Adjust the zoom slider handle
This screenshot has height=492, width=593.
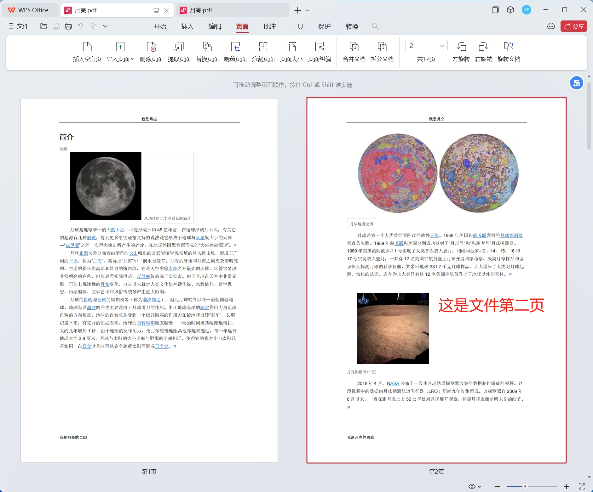525,486
